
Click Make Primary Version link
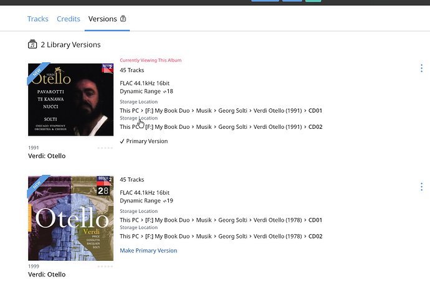point(148,250)
